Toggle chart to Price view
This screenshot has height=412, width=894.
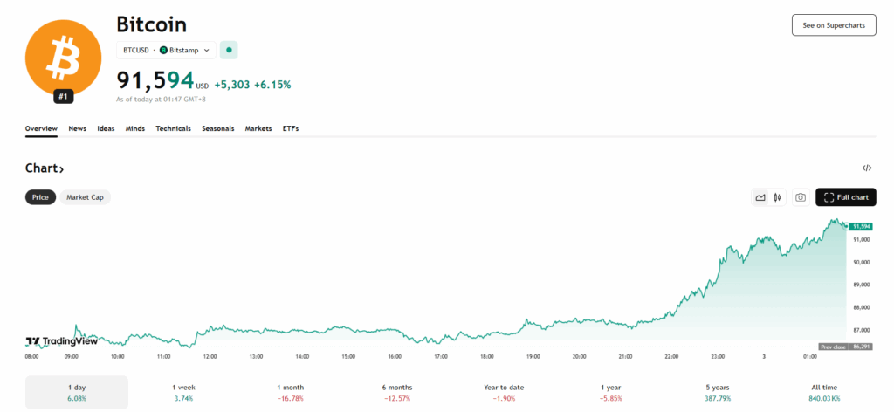(40, 197)
